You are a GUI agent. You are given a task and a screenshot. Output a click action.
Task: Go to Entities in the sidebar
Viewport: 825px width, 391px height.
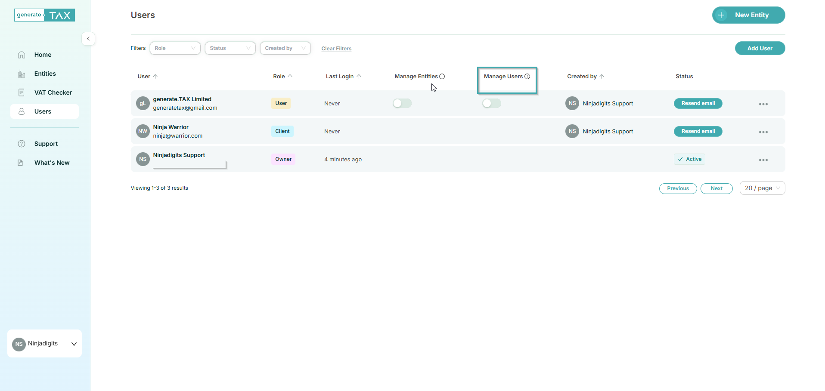coord(45,74)
